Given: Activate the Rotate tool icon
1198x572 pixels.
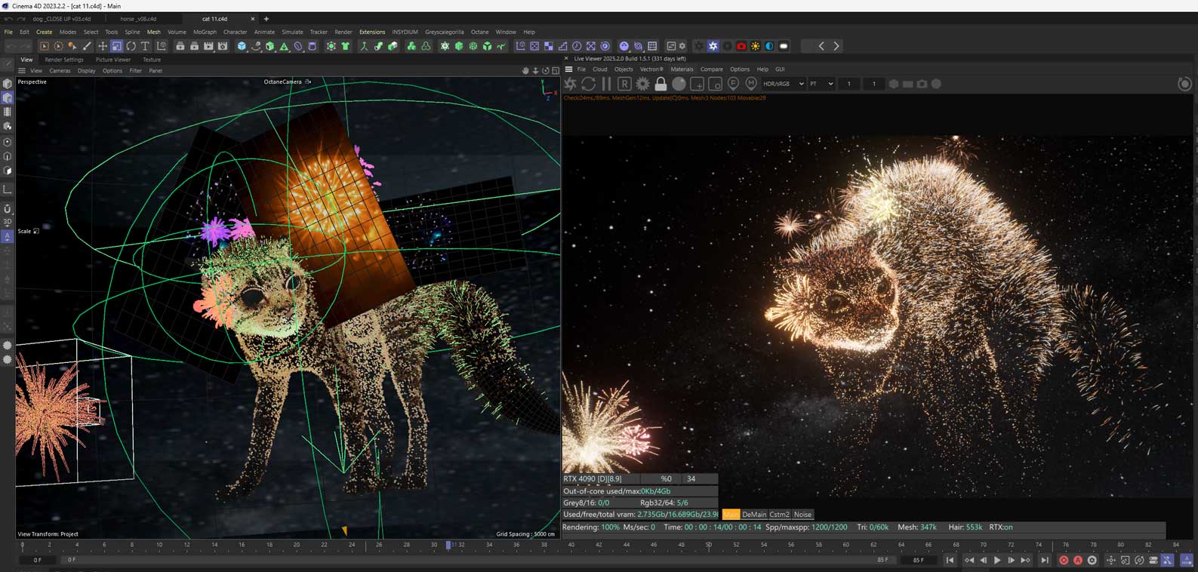Looking at the screenshot, I should tap(131, 46).
